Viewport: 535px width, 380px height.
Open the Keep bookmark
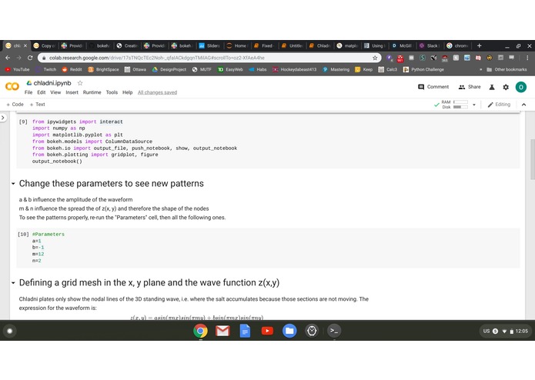click(x=363, y=69)
